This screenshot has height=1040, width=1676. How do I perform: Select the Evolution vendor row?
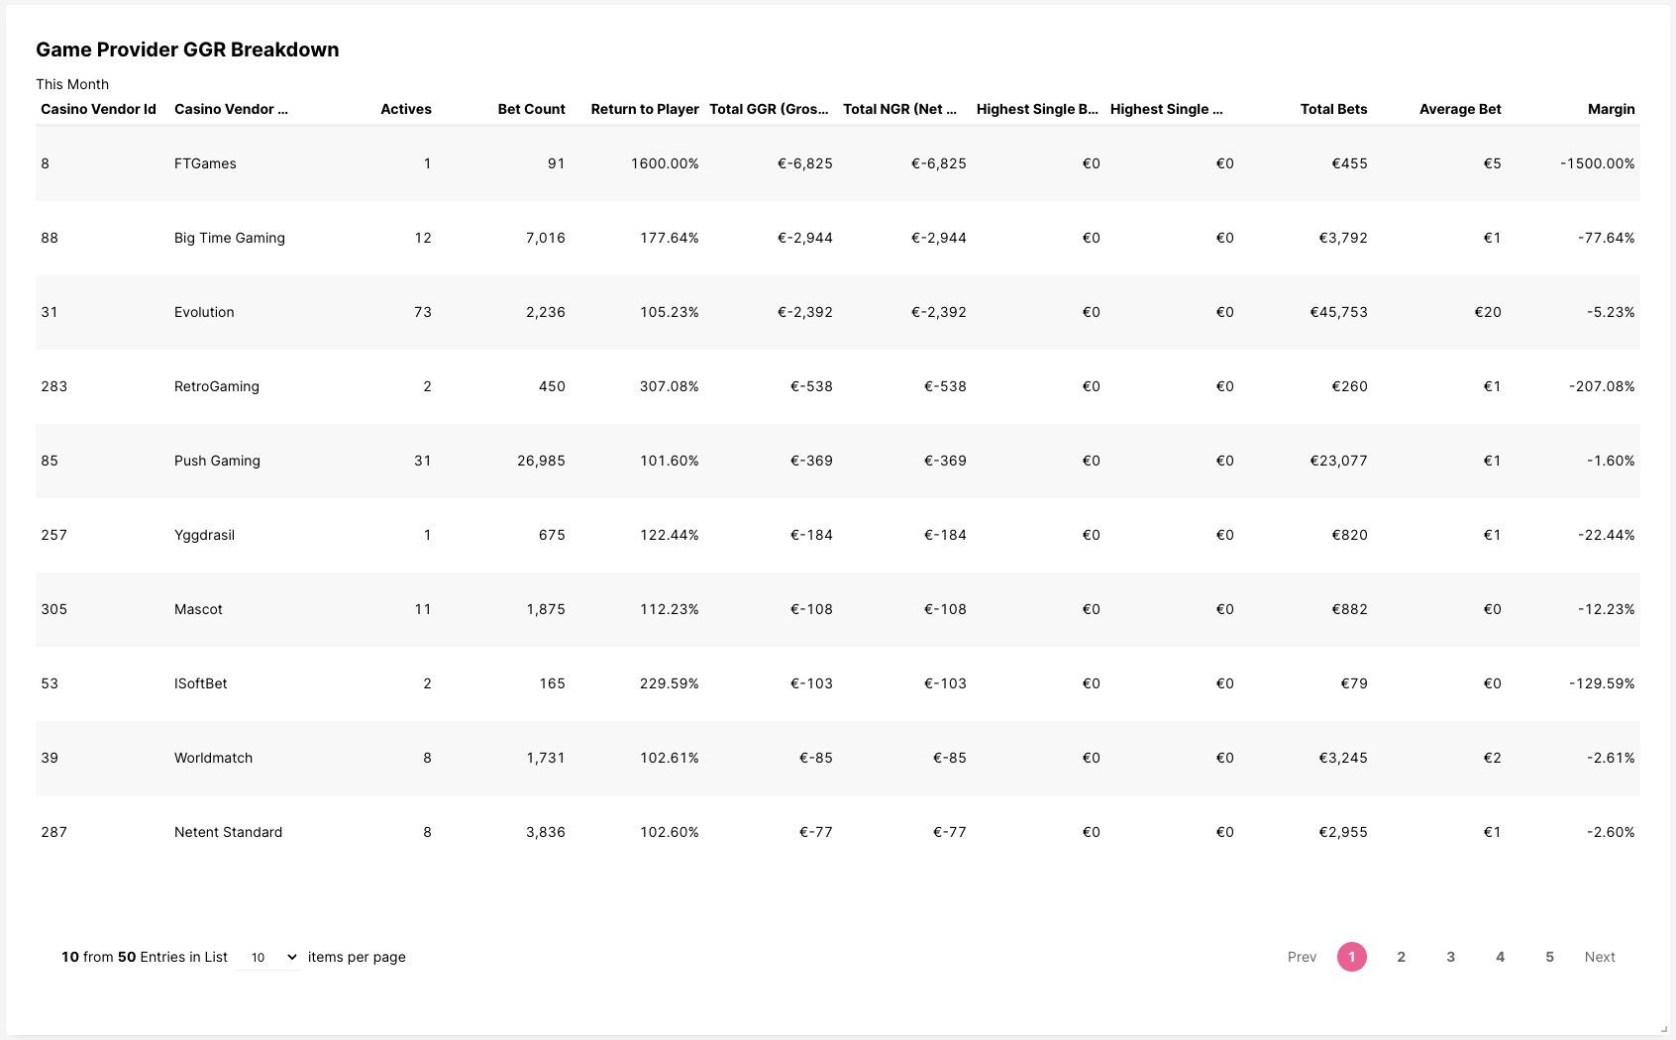204,312
